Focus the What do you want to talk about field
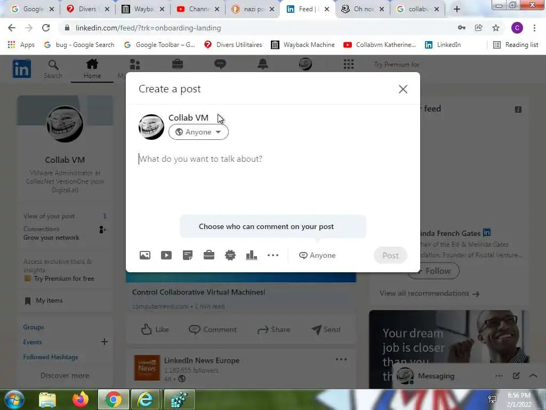Image resolution: width=546 pixels, height=410 pixels. tap(272, 159)
